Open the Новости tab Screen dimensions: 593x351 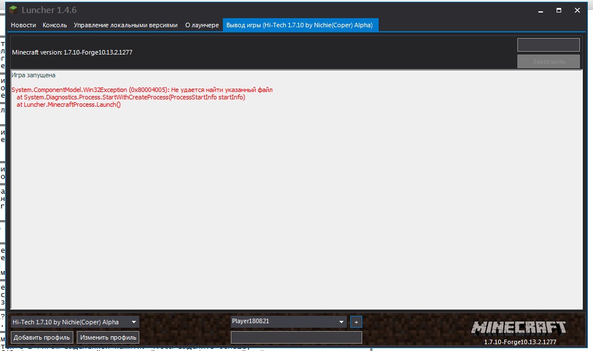[23, 26]
